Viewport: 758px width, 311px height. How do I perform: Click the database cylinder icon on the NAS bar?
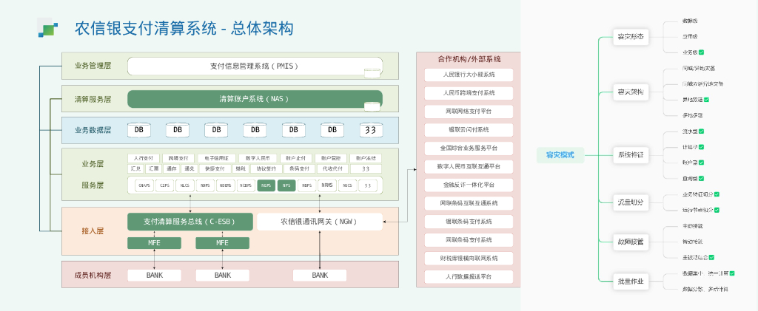[372, 106]
